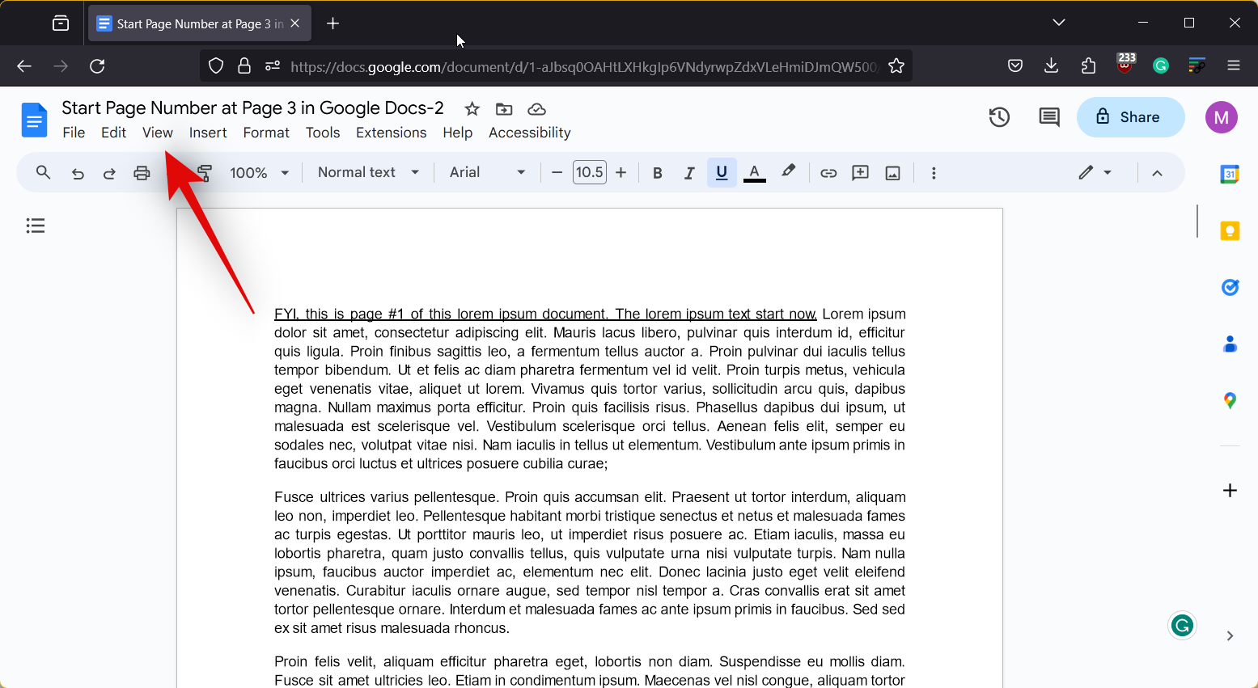
Task: Click the insert image icon
Action: pos(892,173)
